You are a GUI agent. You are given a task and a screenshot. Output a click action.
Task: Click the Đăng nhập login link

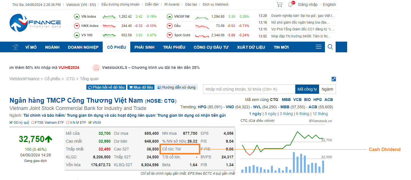[x=308, y=4]
